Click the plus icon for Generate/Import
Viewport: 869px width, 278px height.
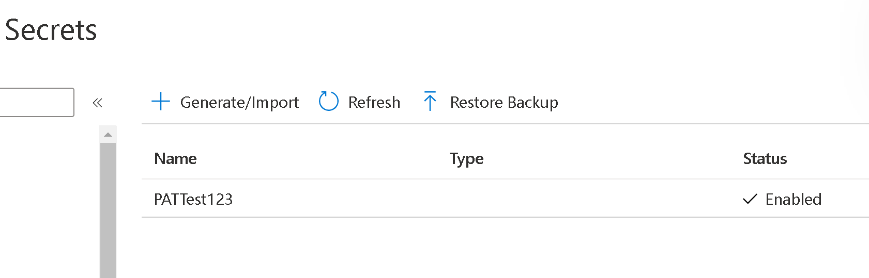click(x=161, y=102)
